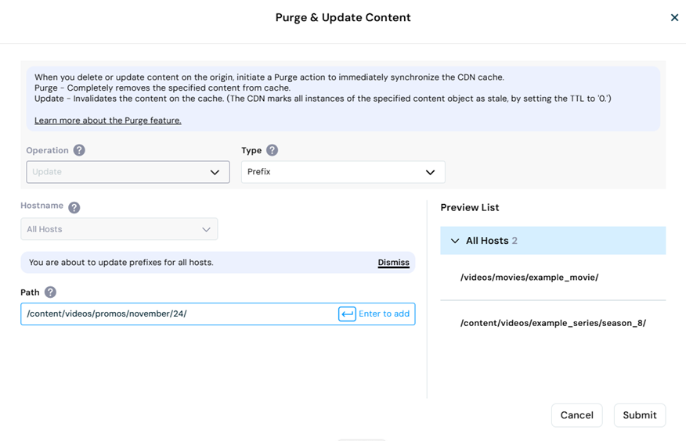This screenshot has height=441, width=686.
Task: Submit the update request
Action: [640, 415]
